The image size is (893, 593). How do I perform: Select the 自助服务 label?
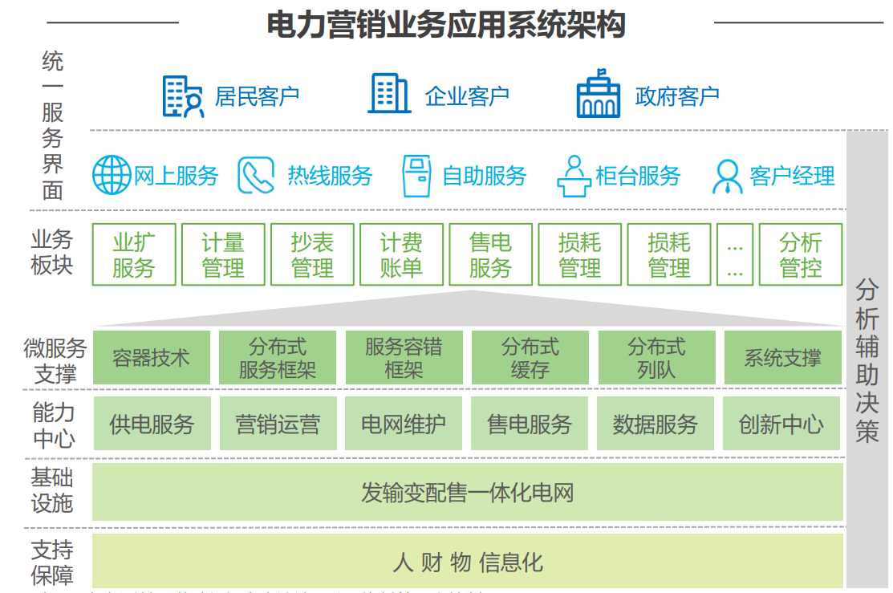pos(485,176)
